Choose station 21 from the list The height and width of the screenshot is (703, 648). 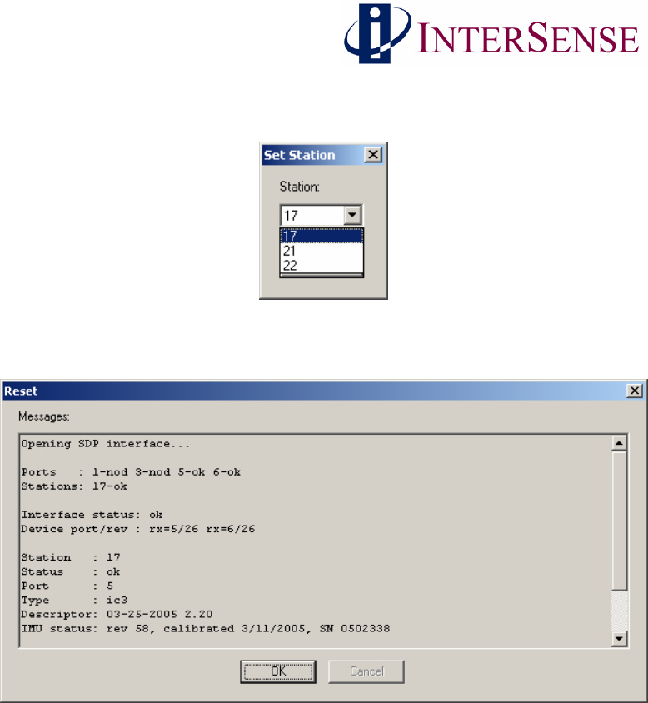coord(322,251)
